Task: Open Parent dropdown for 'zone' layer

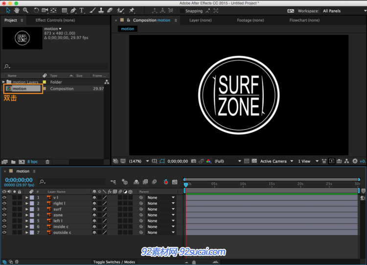Action: 161,215
